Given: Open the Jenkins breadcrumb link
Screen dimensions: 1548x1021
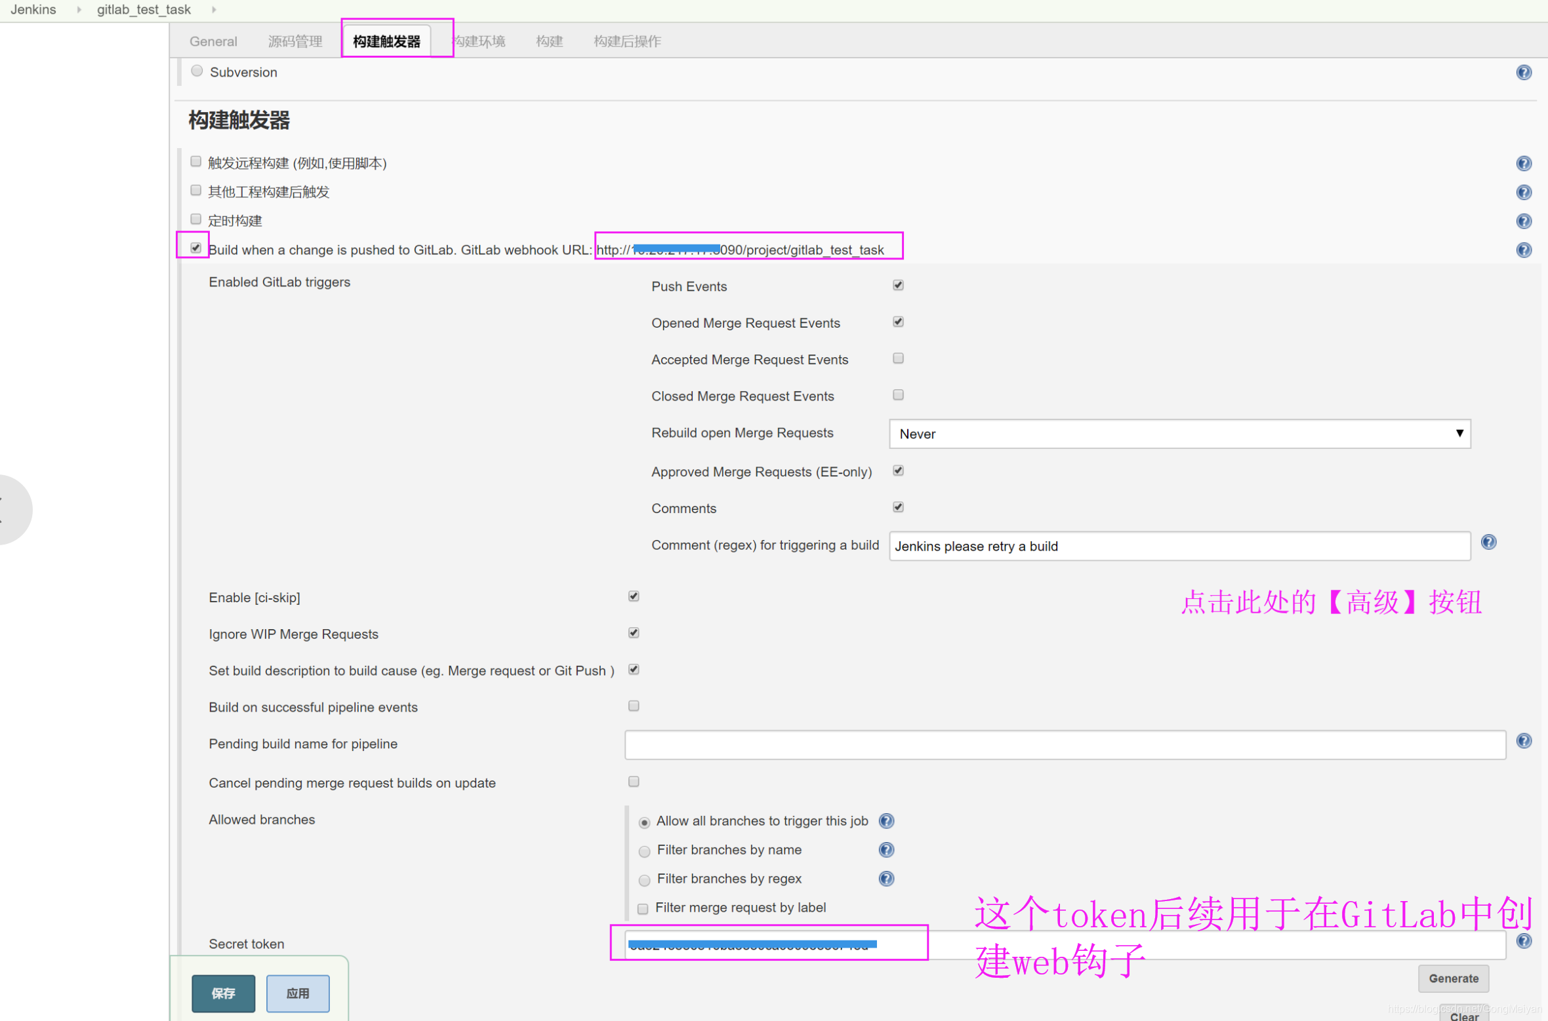Looking at the screenshot, I should pyautogui.click(x=33, y=9).
